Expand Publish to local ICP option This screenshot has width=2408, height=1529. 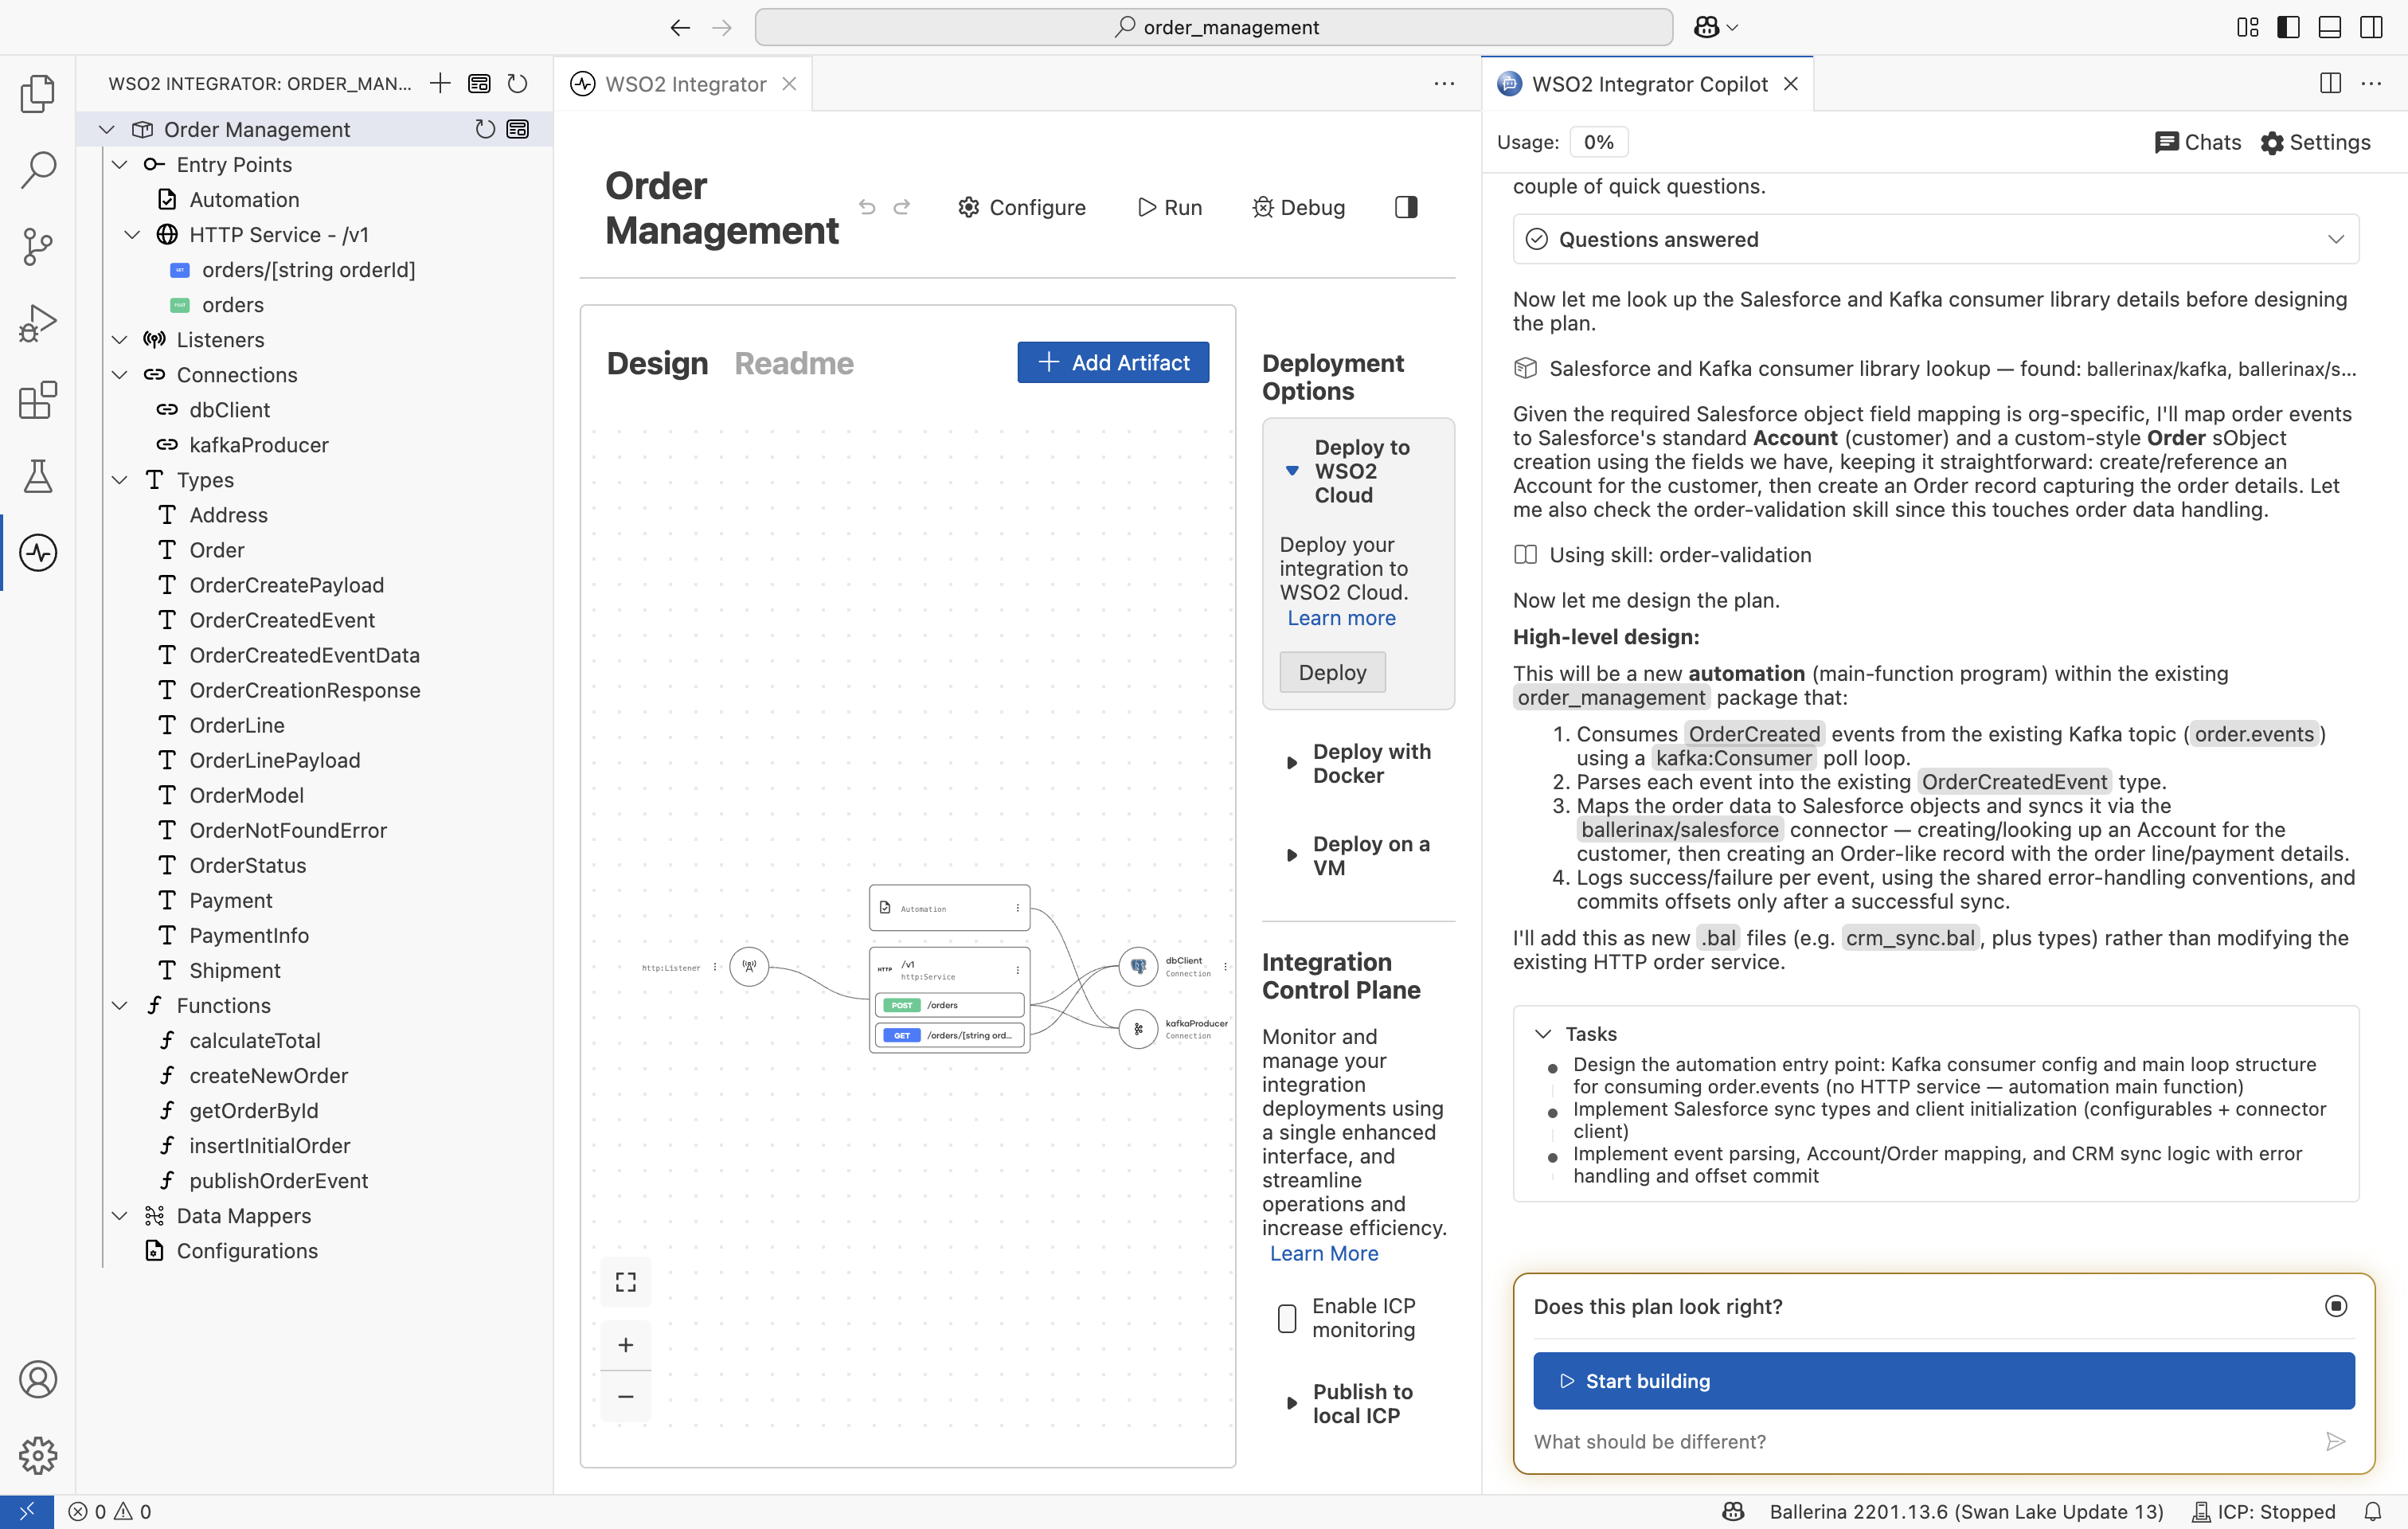click(x=1291, y=1403)
